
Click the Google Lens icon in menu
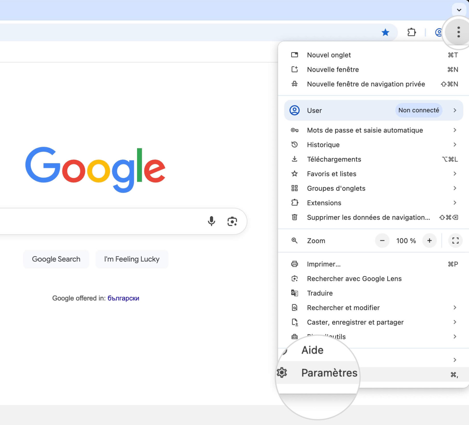[295, 279]
